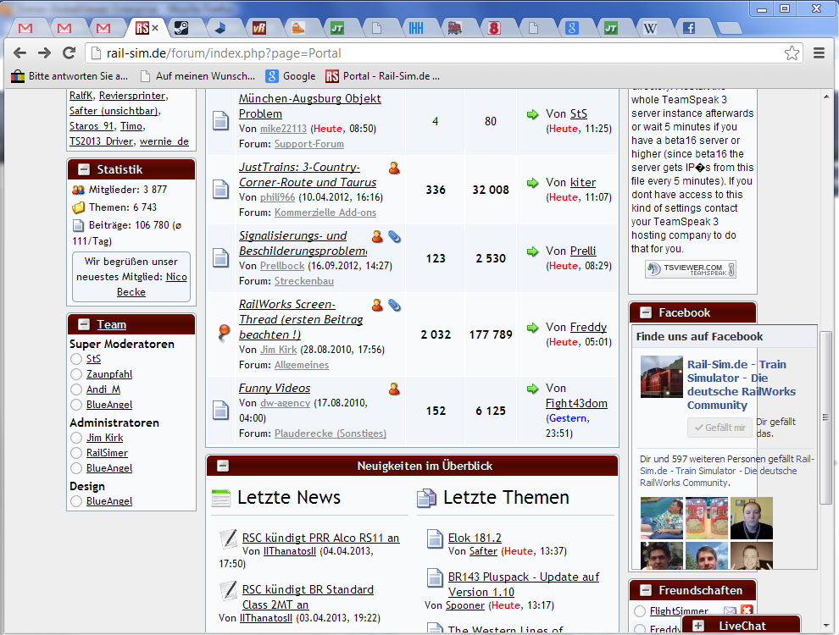Click the page vertical scrollbar up arrow
Screen dimensions: 839x635
(x=826, y=97)
